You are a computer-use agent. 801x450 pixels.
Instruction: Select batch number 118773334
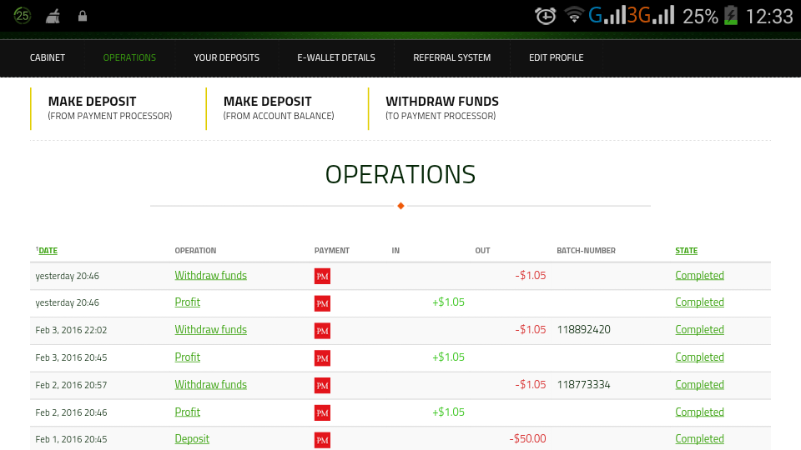point(583,385)
